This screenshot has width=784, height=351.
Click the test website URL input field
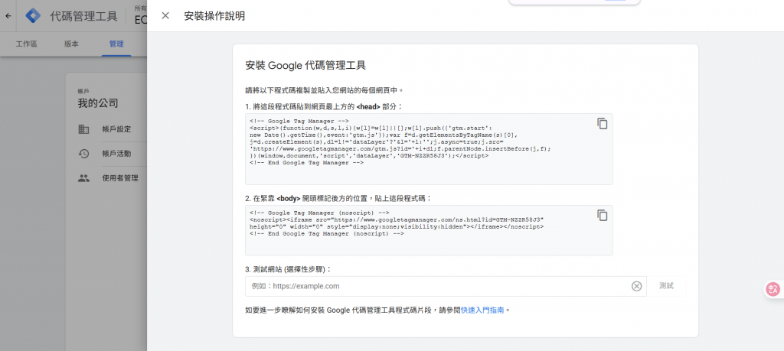446,286
